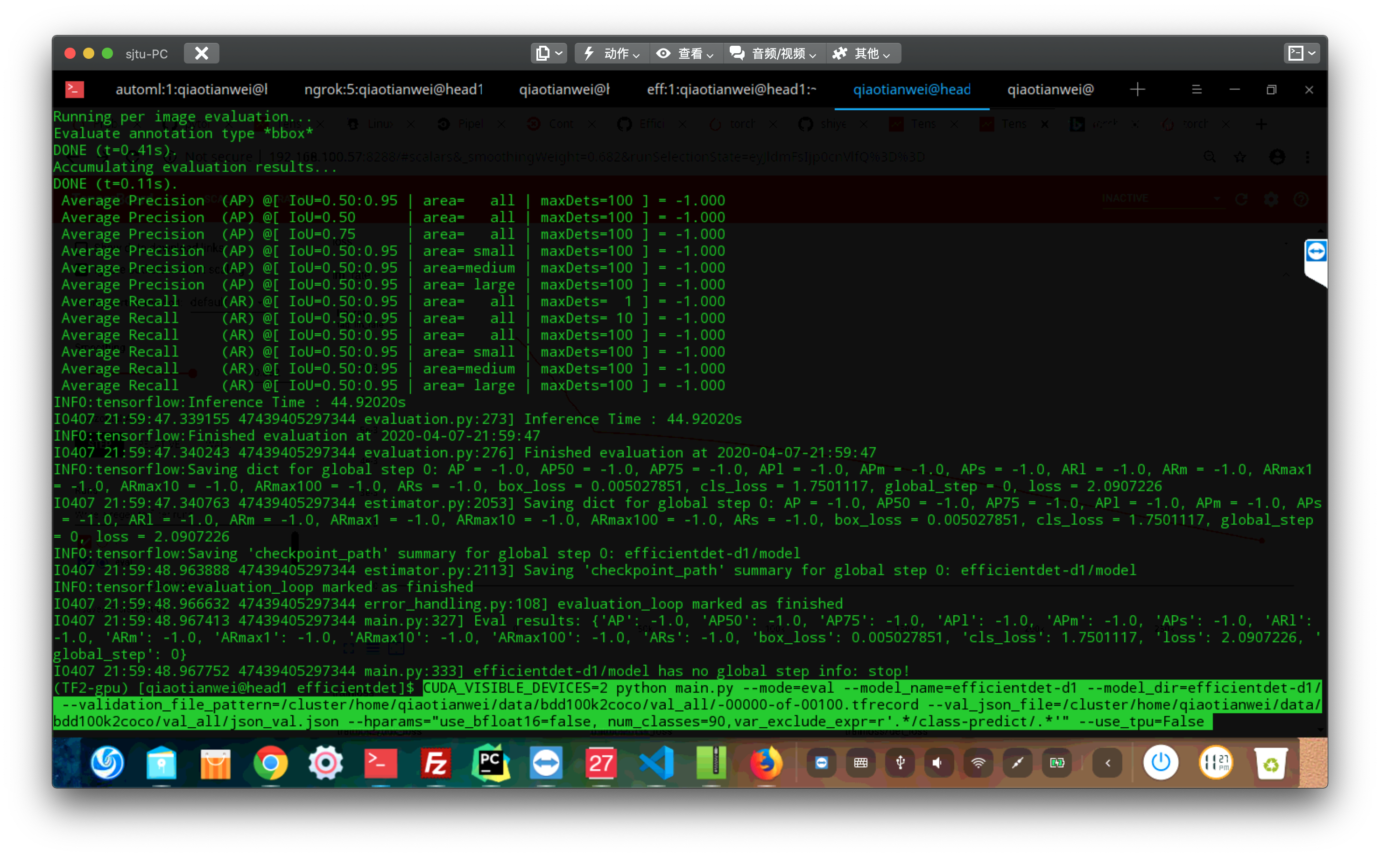Viewport: 1380px width, 857px height.
Task: Open the calendar app showing 27
Action: [x=601, y=763]
